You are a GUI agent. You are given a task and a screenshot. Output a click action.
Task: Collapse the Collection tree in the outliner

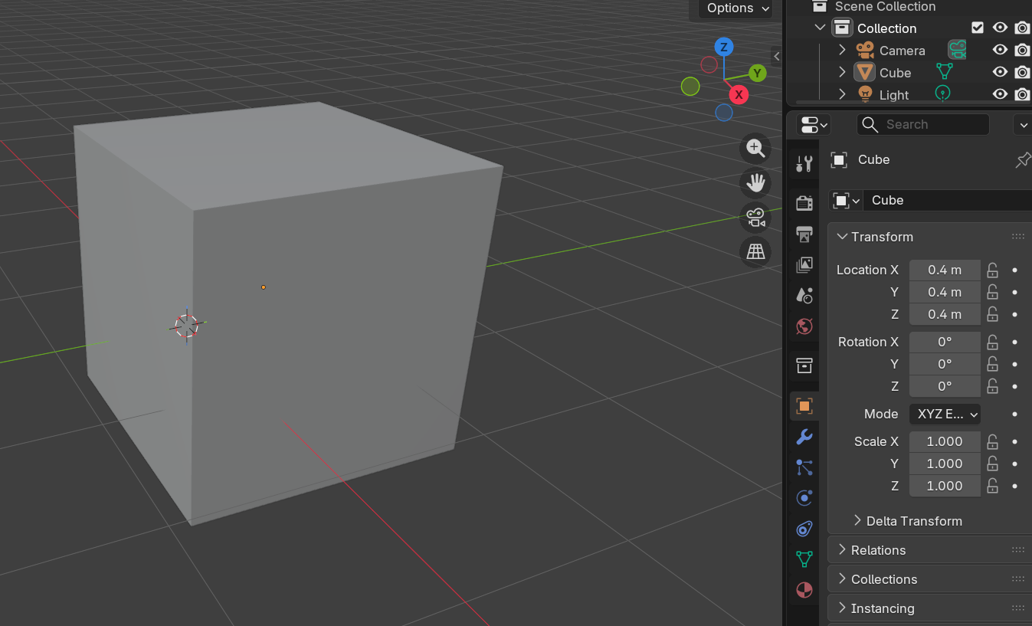pyautogui.click(x=821, y=28)
